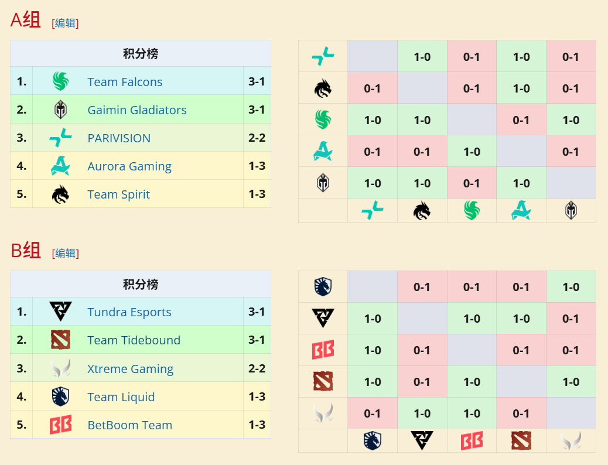Image resolution: width=608 pixels, height=465 pixels.
Task: Click PARIVISION logo in Group A standings
Action: [x=60, y=138]
